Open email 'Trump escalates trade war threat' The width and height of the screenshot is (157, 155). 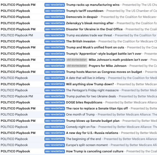click(x=89, y=35)
